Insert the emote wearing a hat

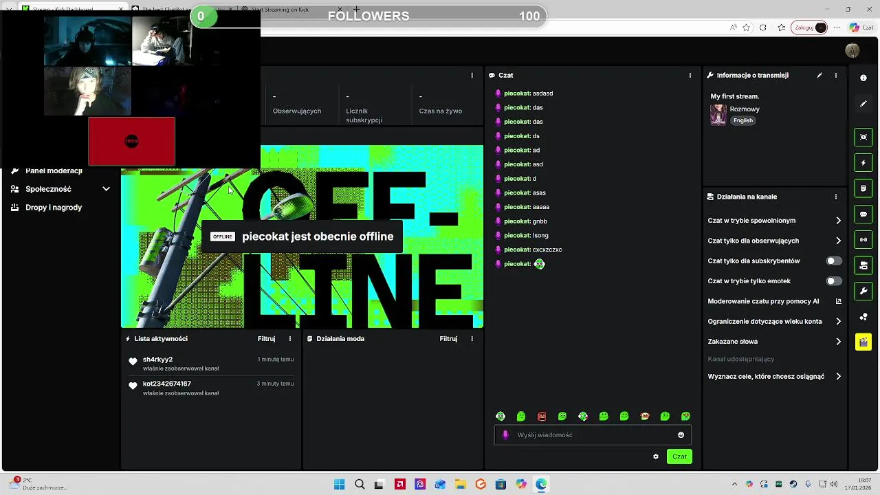pos(645,416)
